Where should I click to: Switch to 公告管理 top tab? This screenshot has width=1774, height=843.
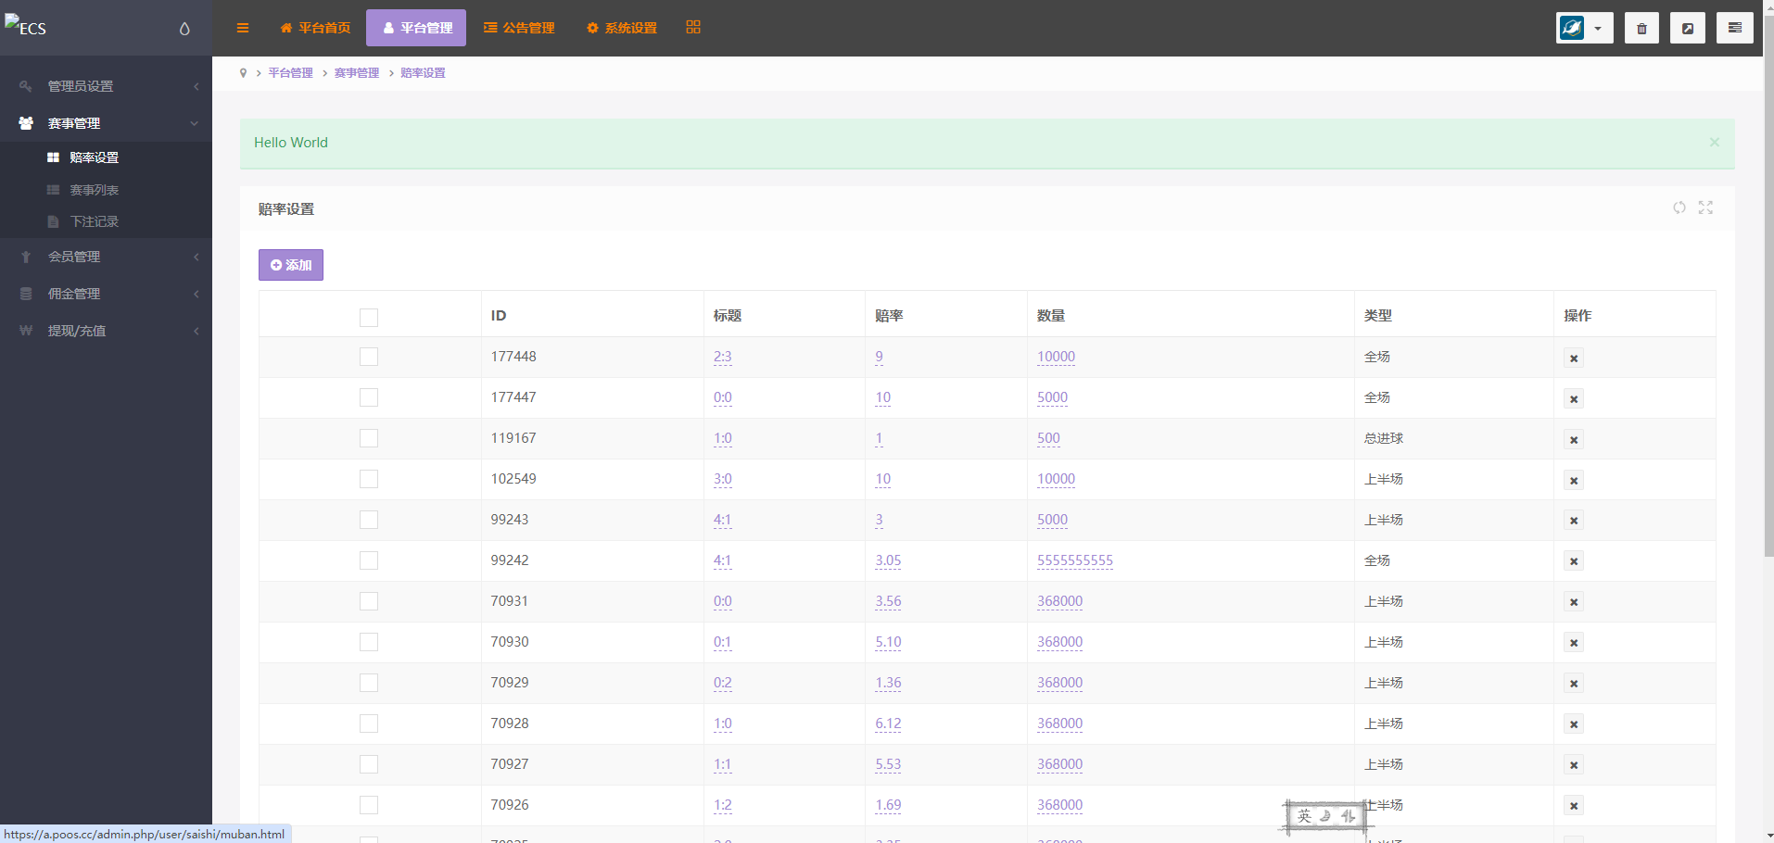[519, 28]
